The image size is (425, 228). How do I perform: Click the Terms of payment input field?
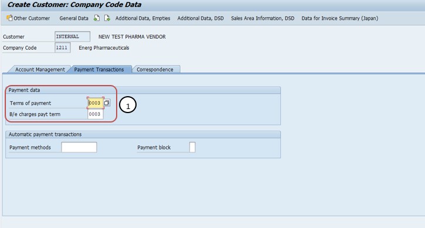[x=96, y=103]
